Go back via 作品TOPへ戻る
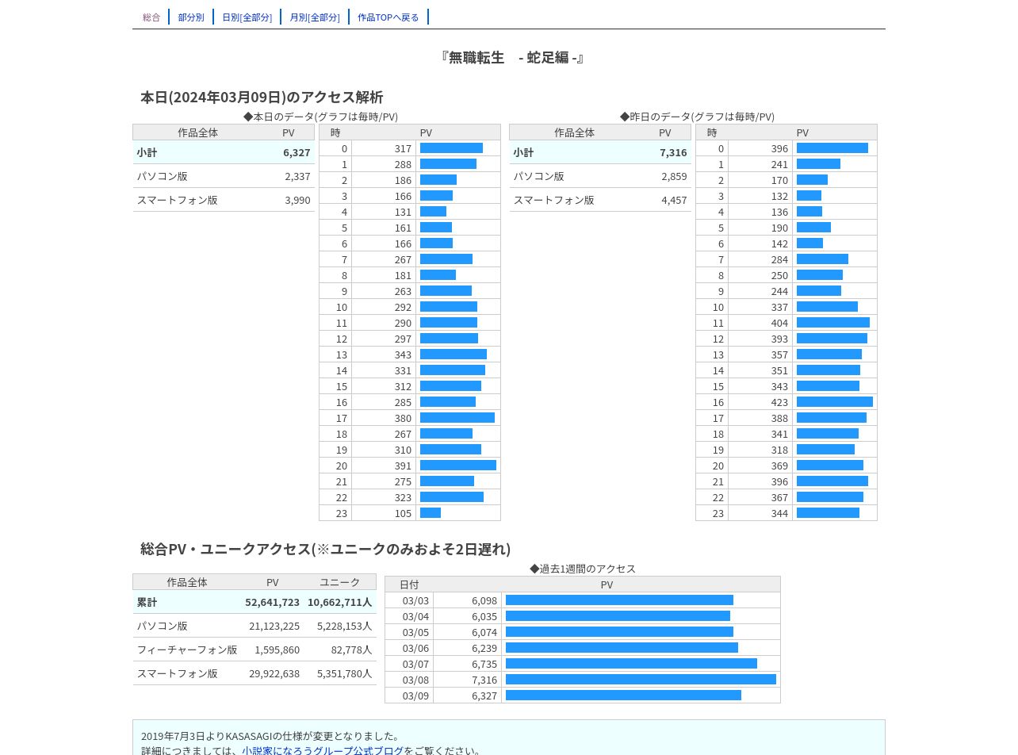Image resolution: width=1018 pixels, height=755 pixels. [388, 17]
